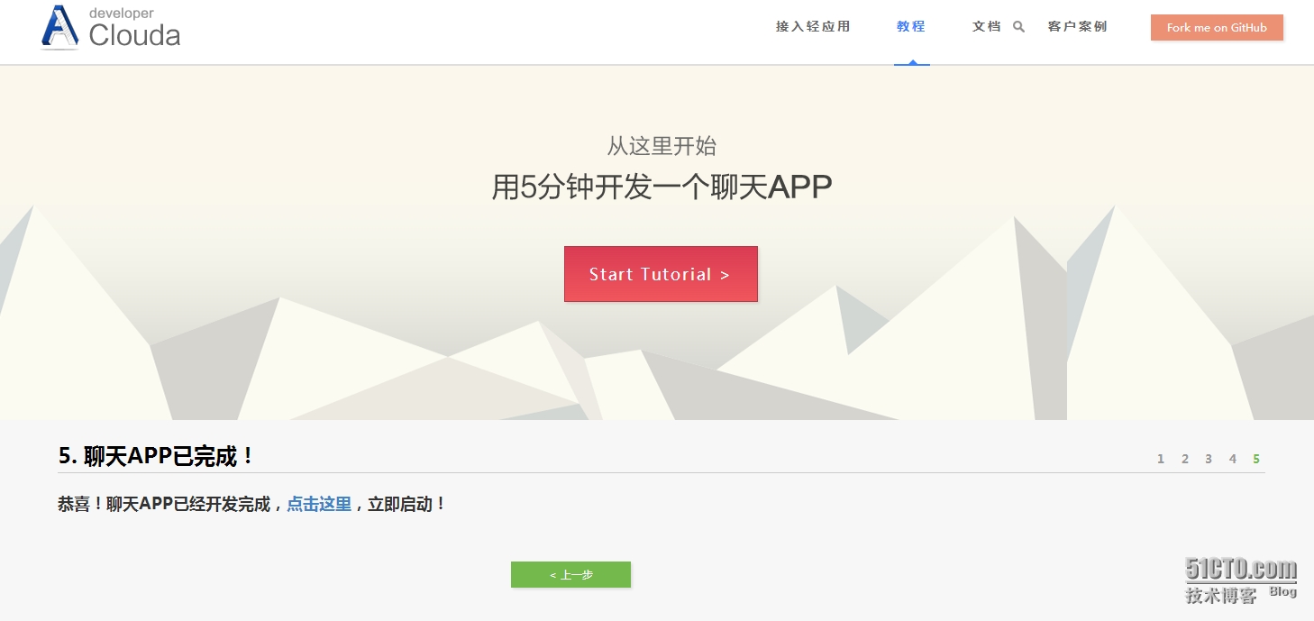This screenshot has width=1314, height=621.
Task: Click the Start Tutorial button
Action: click(x=661, y=274)
